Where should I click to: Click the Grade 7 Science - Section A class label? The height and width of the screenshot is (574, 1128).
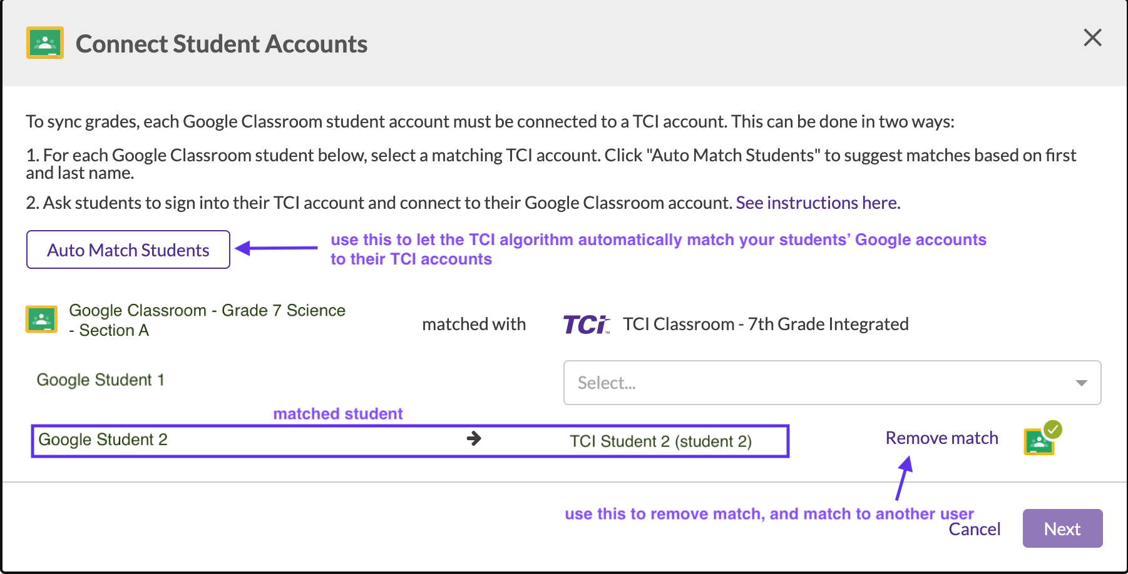[207, 320]
